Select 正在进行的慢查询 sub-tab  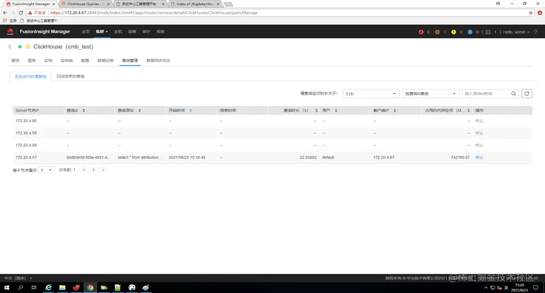(30, 77)
